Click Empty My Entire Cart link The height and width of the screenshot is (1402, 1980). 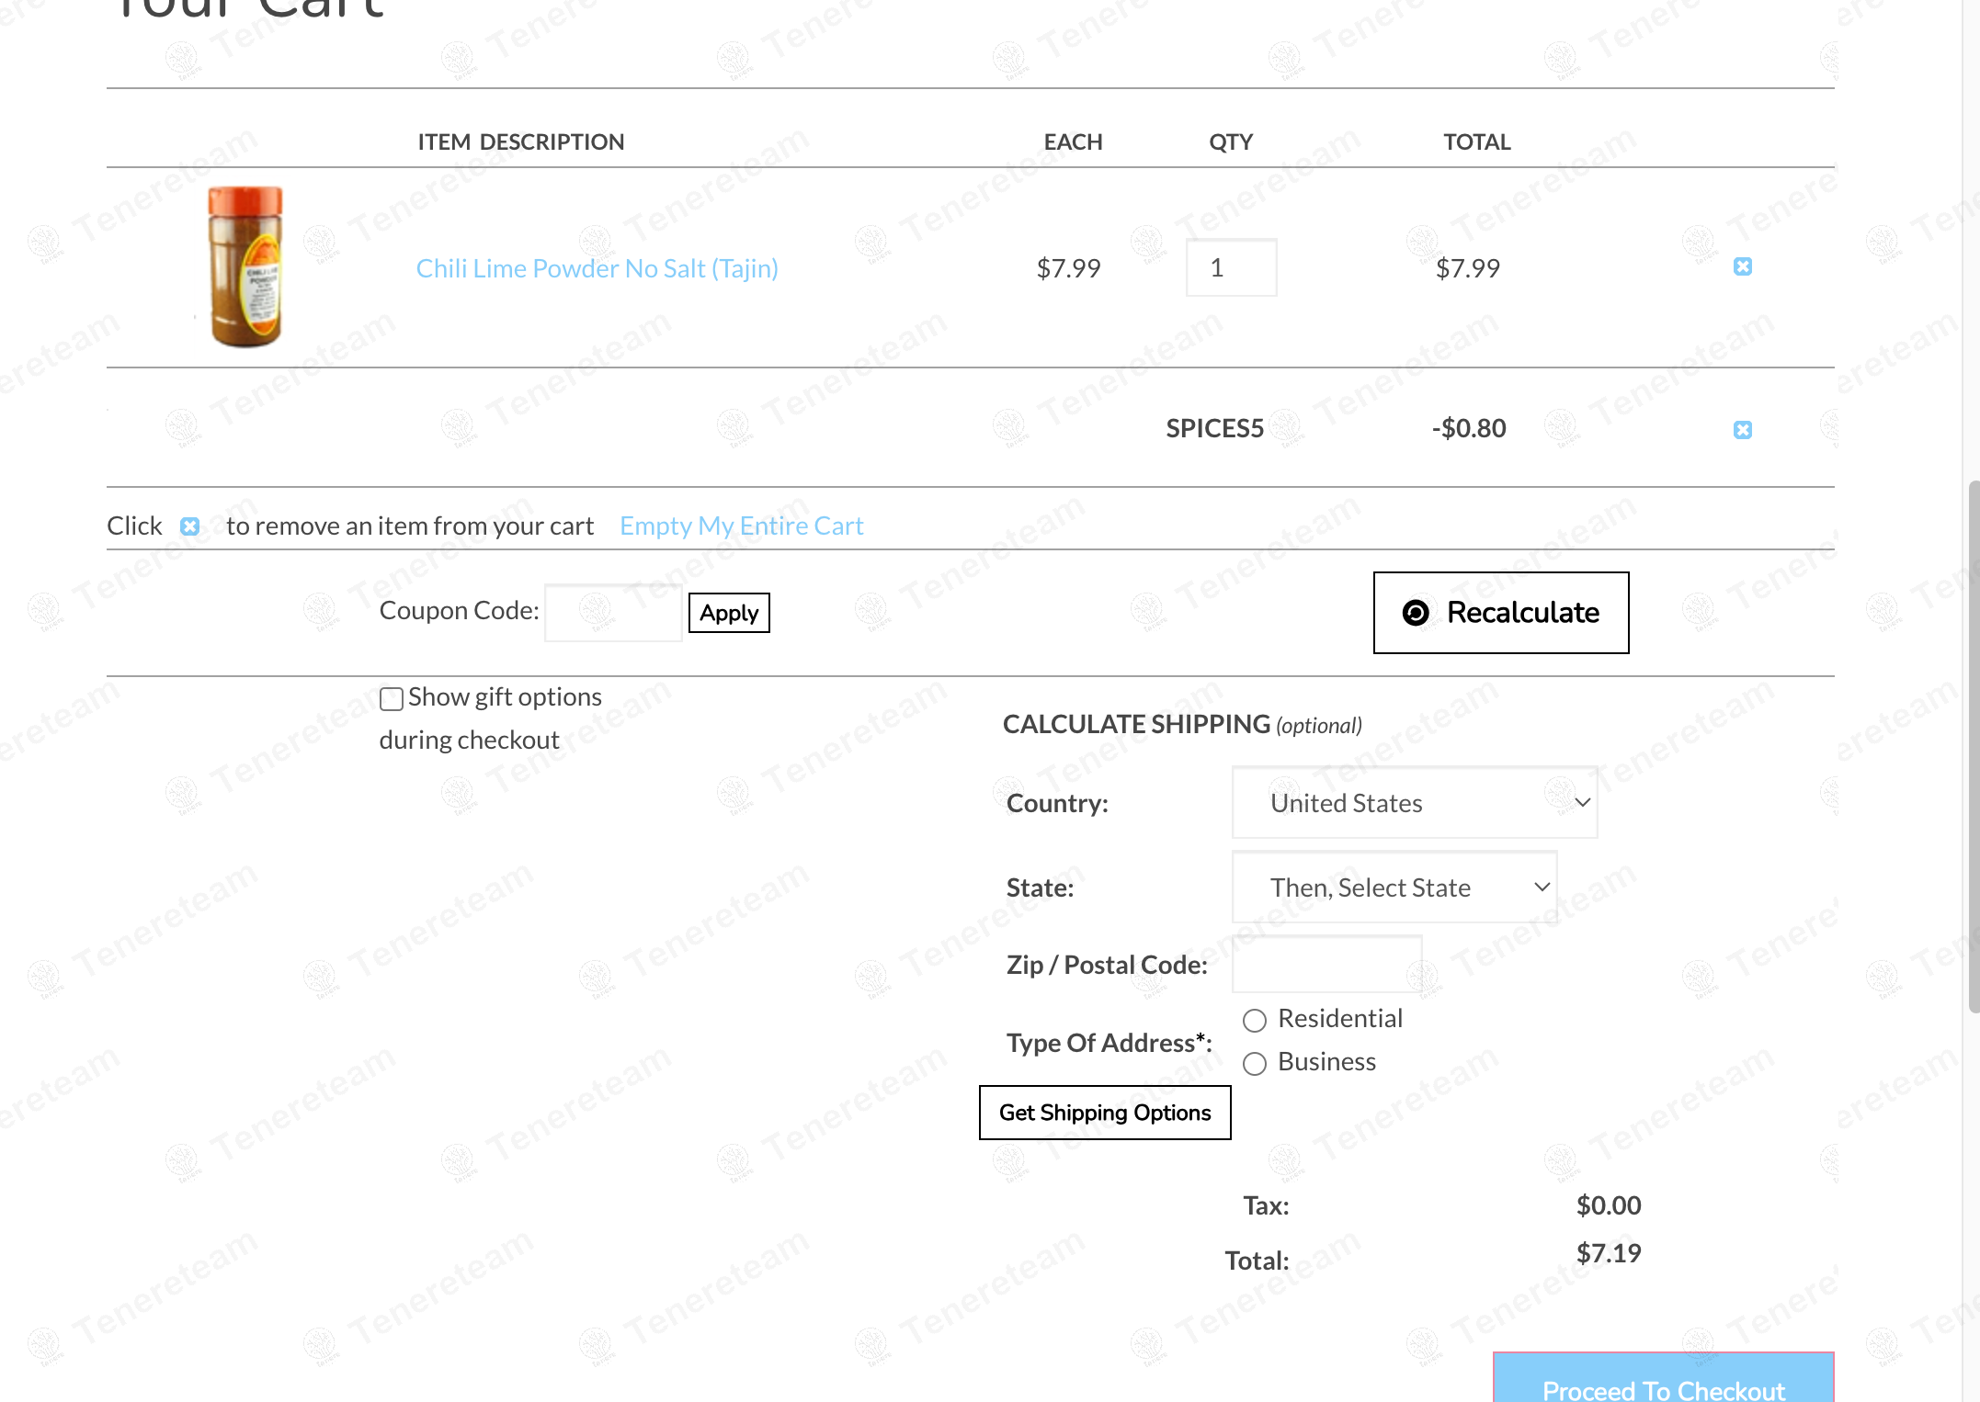(741, 526)
